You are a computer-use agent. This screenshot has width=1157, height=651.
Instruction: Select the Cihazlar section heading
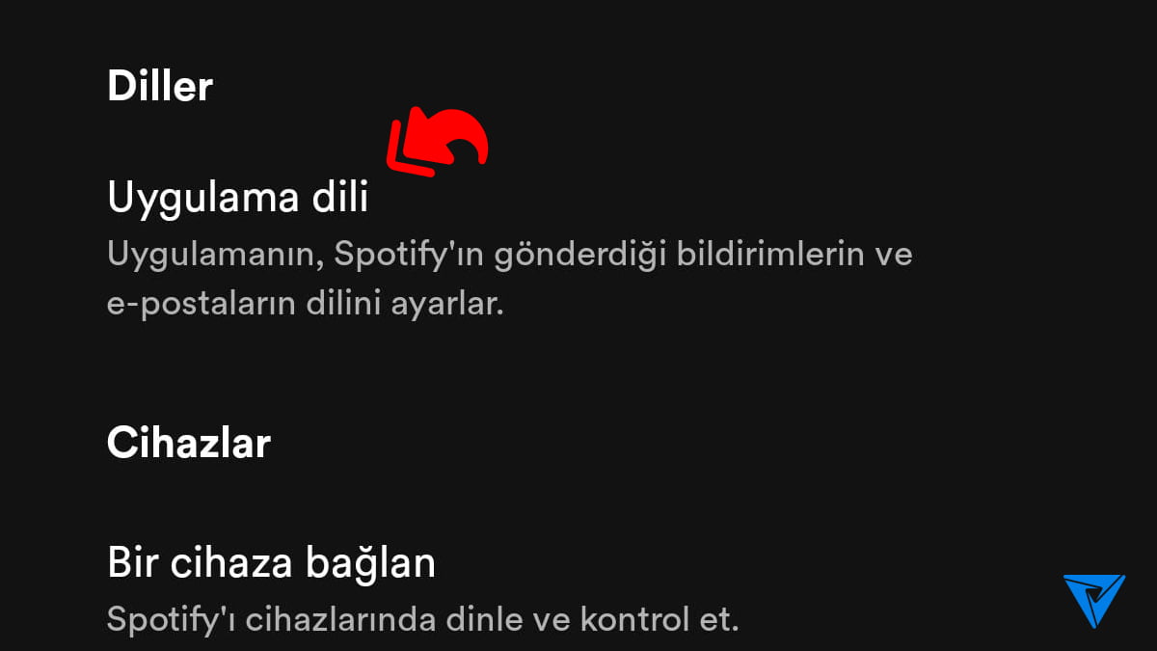[x=188, y=443]
